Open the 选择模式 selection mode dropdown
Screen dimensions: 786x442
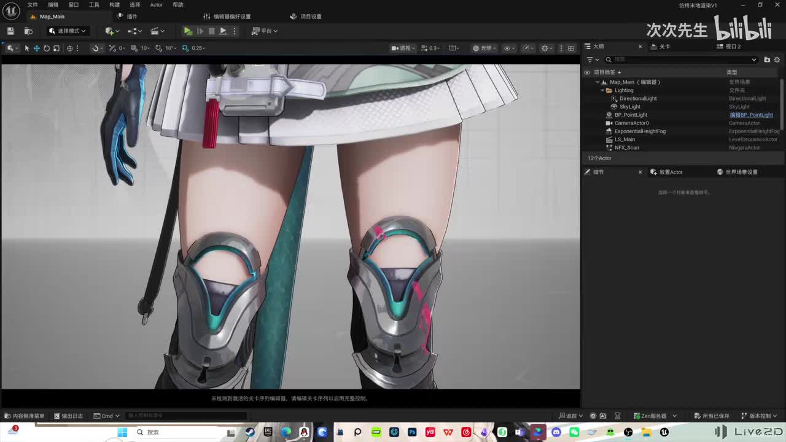tap(68, 31)
